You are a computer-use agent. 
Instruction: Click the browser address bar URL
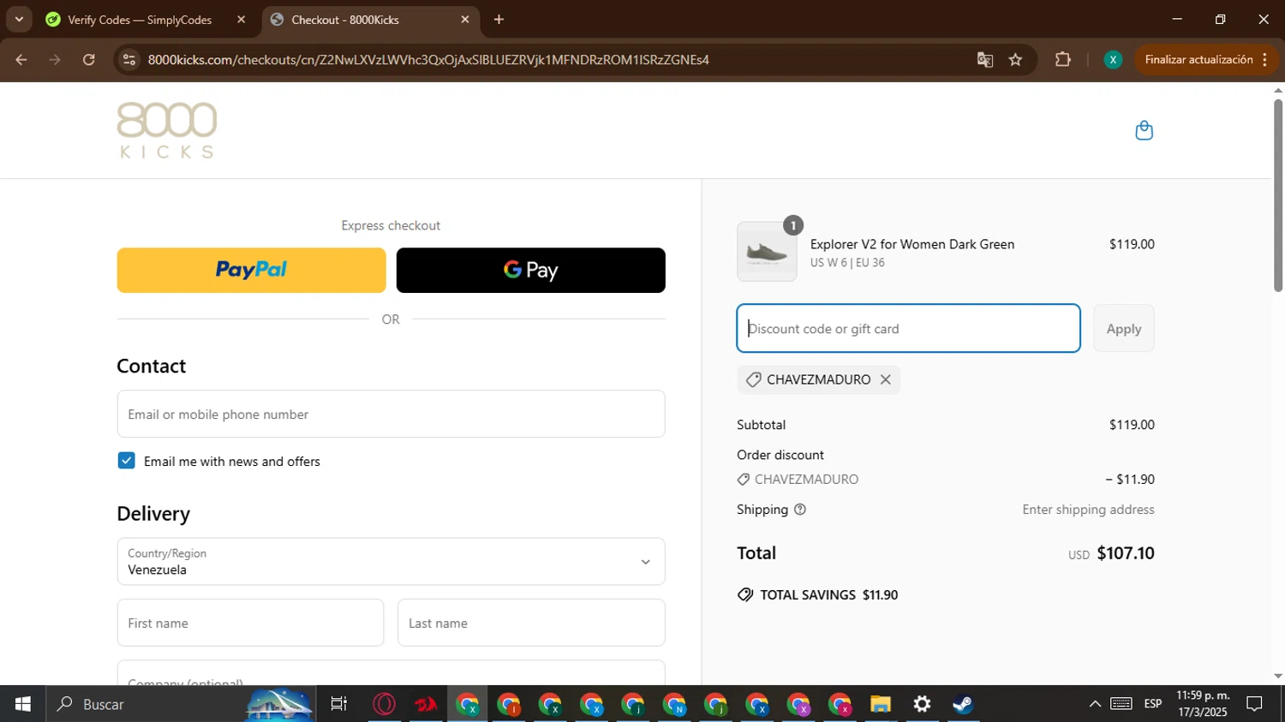pyautogui.click(x=428, y=60)
